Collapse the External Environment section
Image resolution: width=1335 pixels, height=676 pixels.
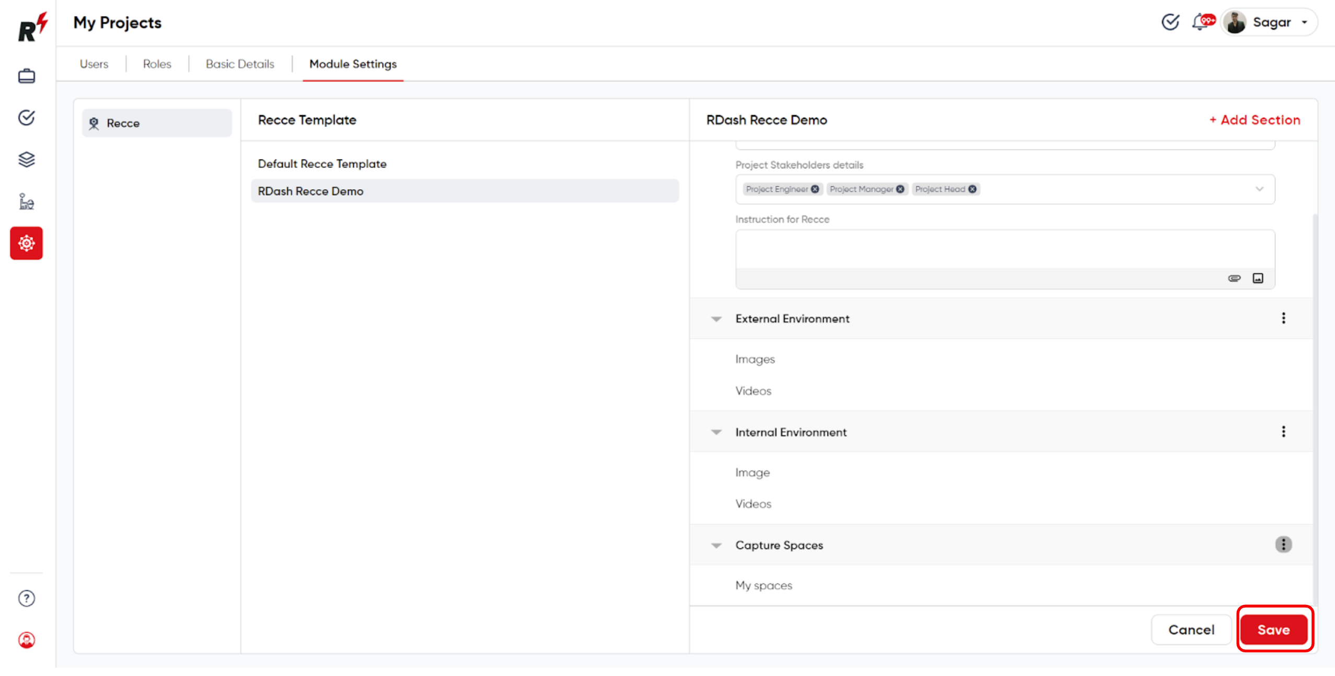pyautogui.click(x=716, y=319)
